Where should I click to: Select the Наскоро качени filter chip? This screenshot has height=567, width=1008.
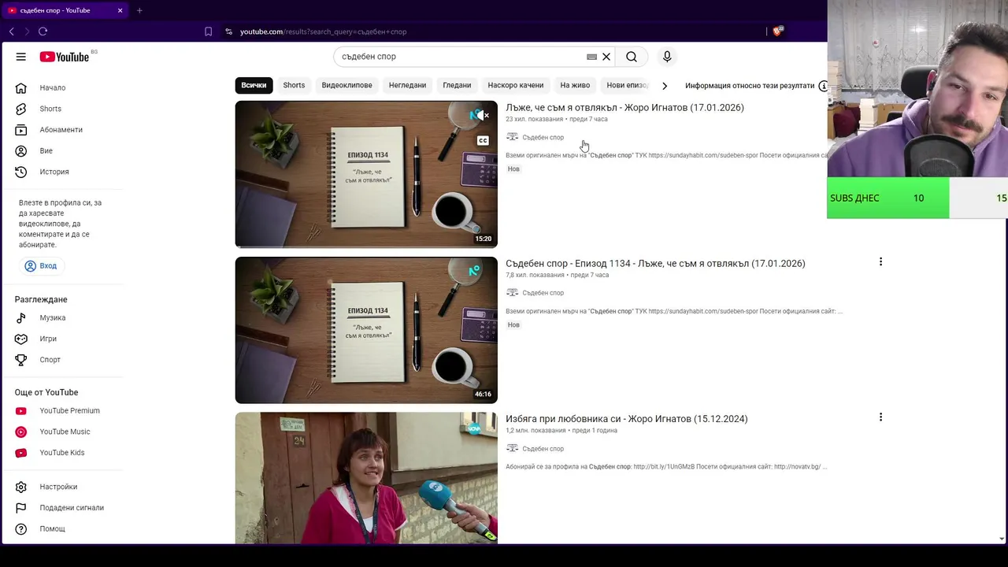click(516, 85)
